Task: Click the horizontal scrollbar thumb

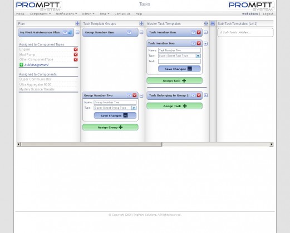Action: pyautogui.click(x=91, y=144)
